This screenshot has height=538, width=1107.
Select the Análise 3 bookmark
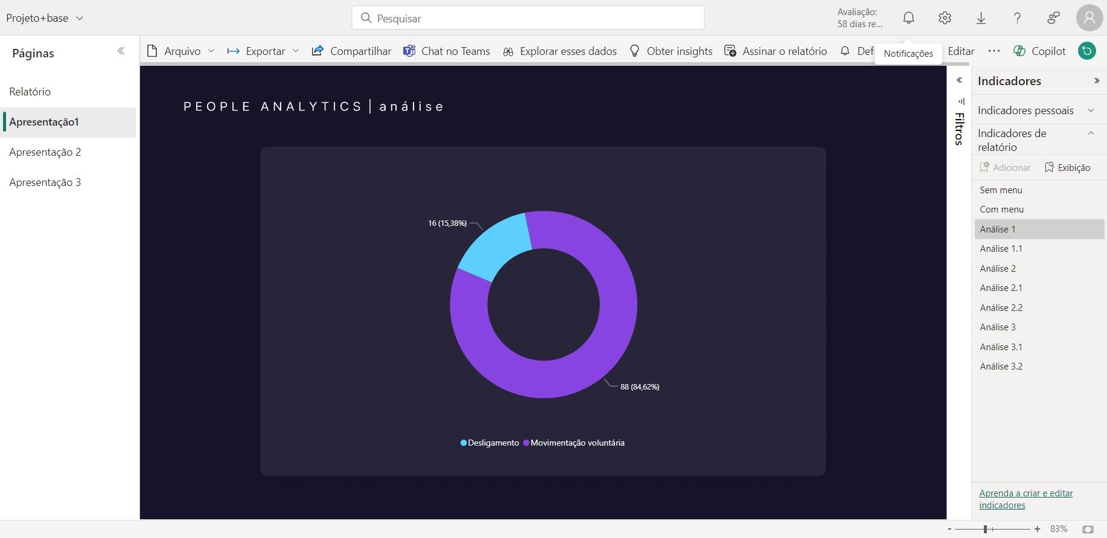pos(1039,327)
